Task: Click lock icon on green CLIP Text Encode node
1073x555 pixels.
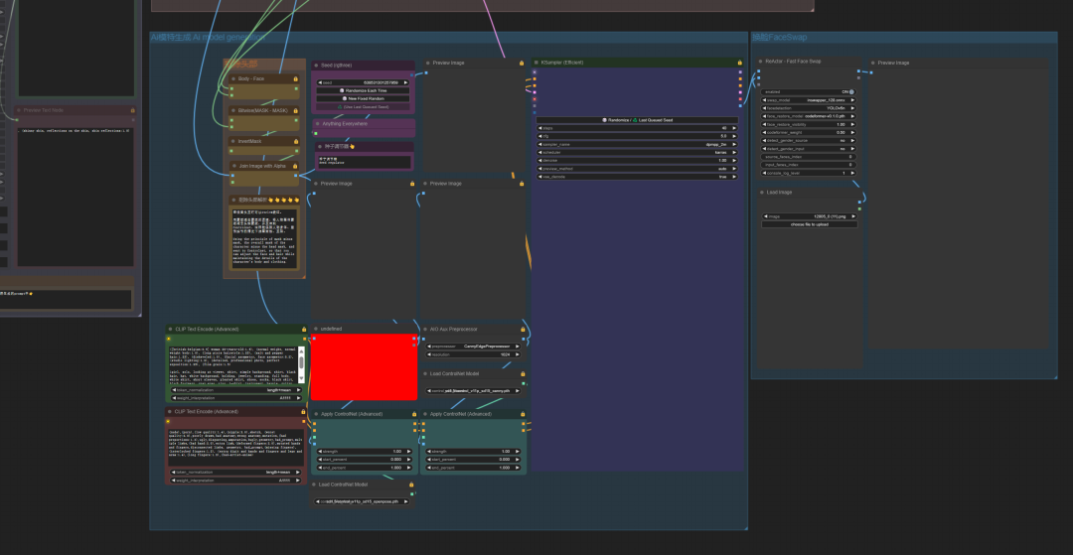Action: 303,329
